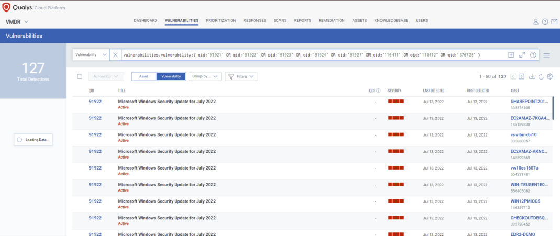Go to previous page arrow

point(513,76)
